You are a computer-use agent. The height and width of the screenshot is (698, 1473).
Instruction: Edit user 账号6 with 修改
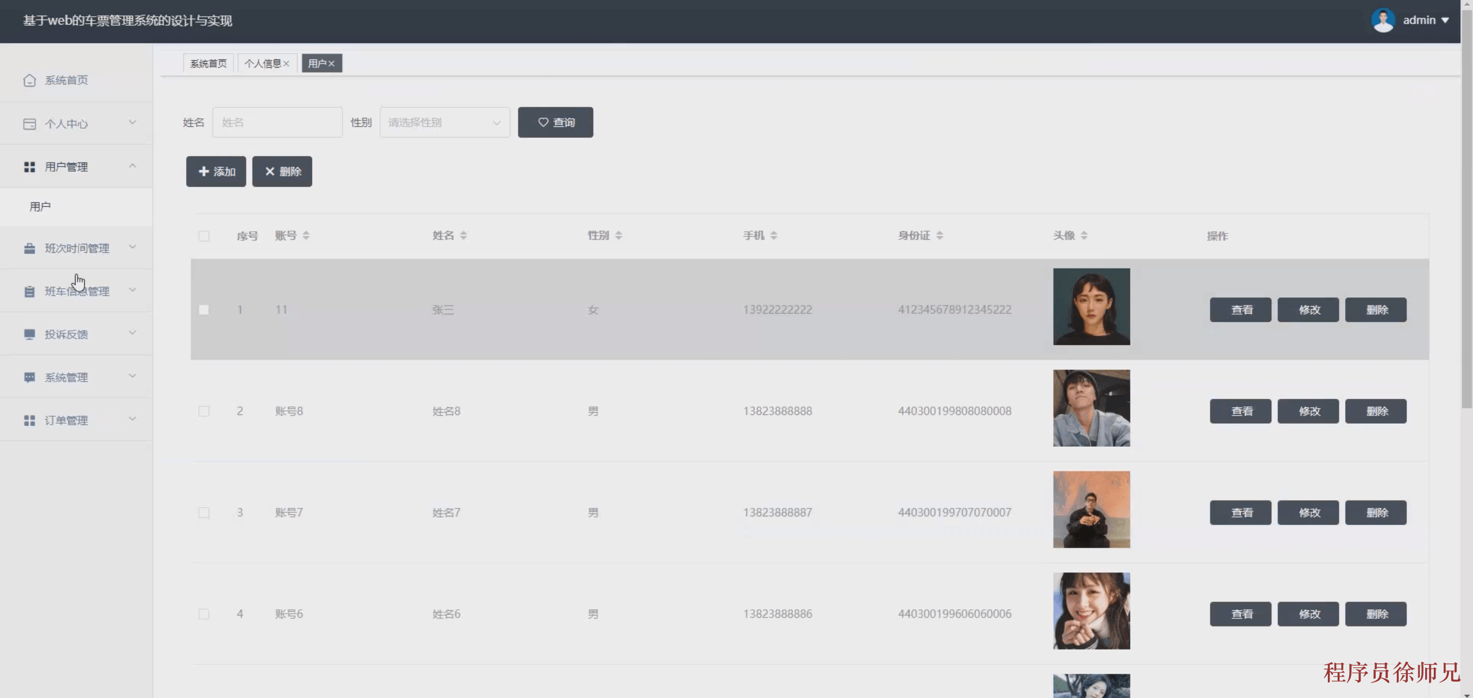pos(1308,614)
